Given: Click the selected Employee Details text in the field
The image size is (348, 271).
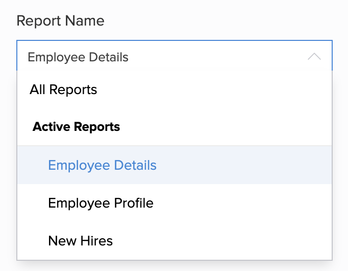Looking at the screenshot, I should click(78, 57).
